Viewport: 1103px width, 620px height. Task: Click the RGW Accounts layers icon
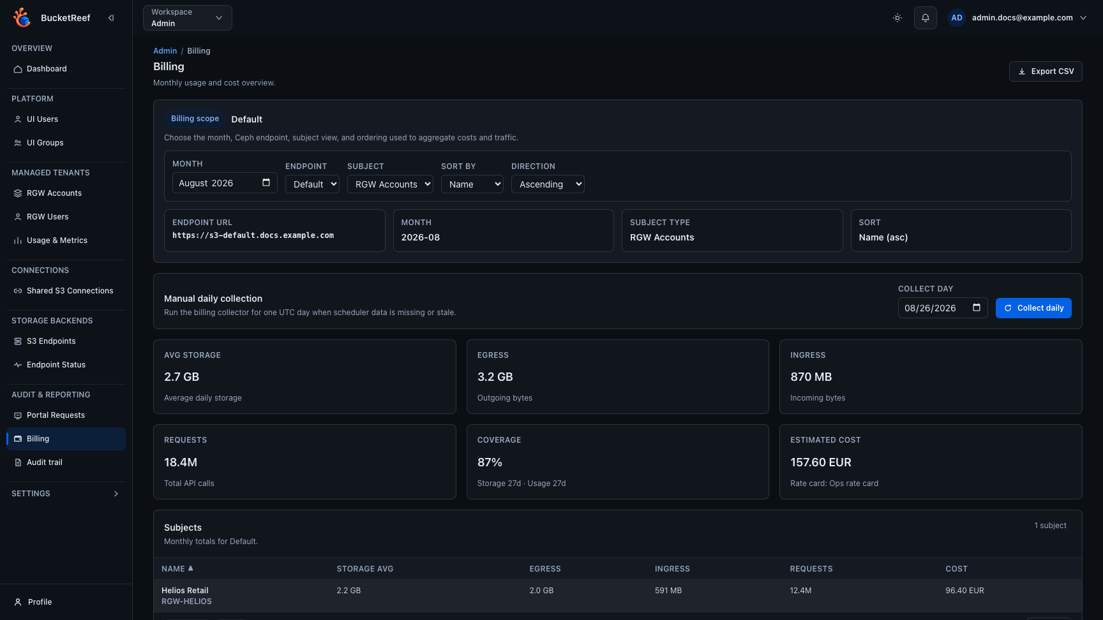click(18, 193)
